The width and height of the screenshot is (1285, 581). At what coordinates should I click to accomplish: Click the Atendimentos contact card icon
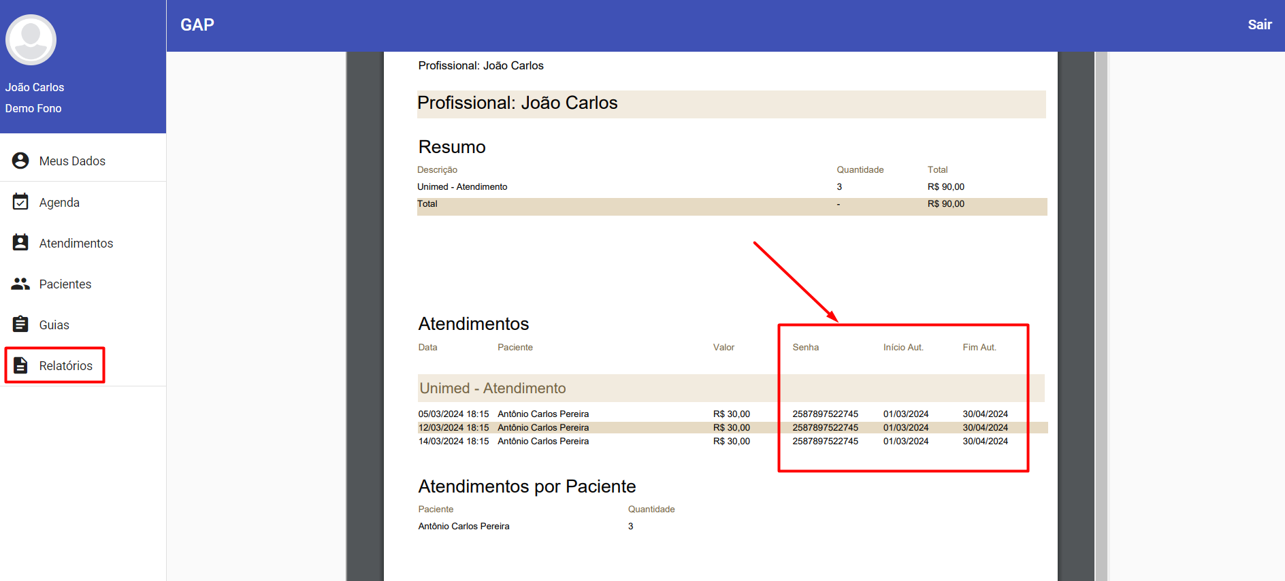[20, 243]
